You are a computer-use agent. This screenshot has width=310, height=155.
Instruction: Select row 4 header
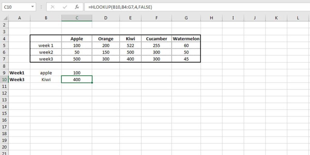[x=5, y=38]
